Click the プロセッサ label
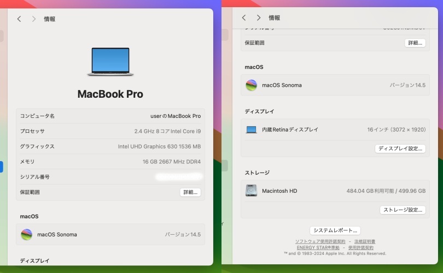 click(32, 131)
